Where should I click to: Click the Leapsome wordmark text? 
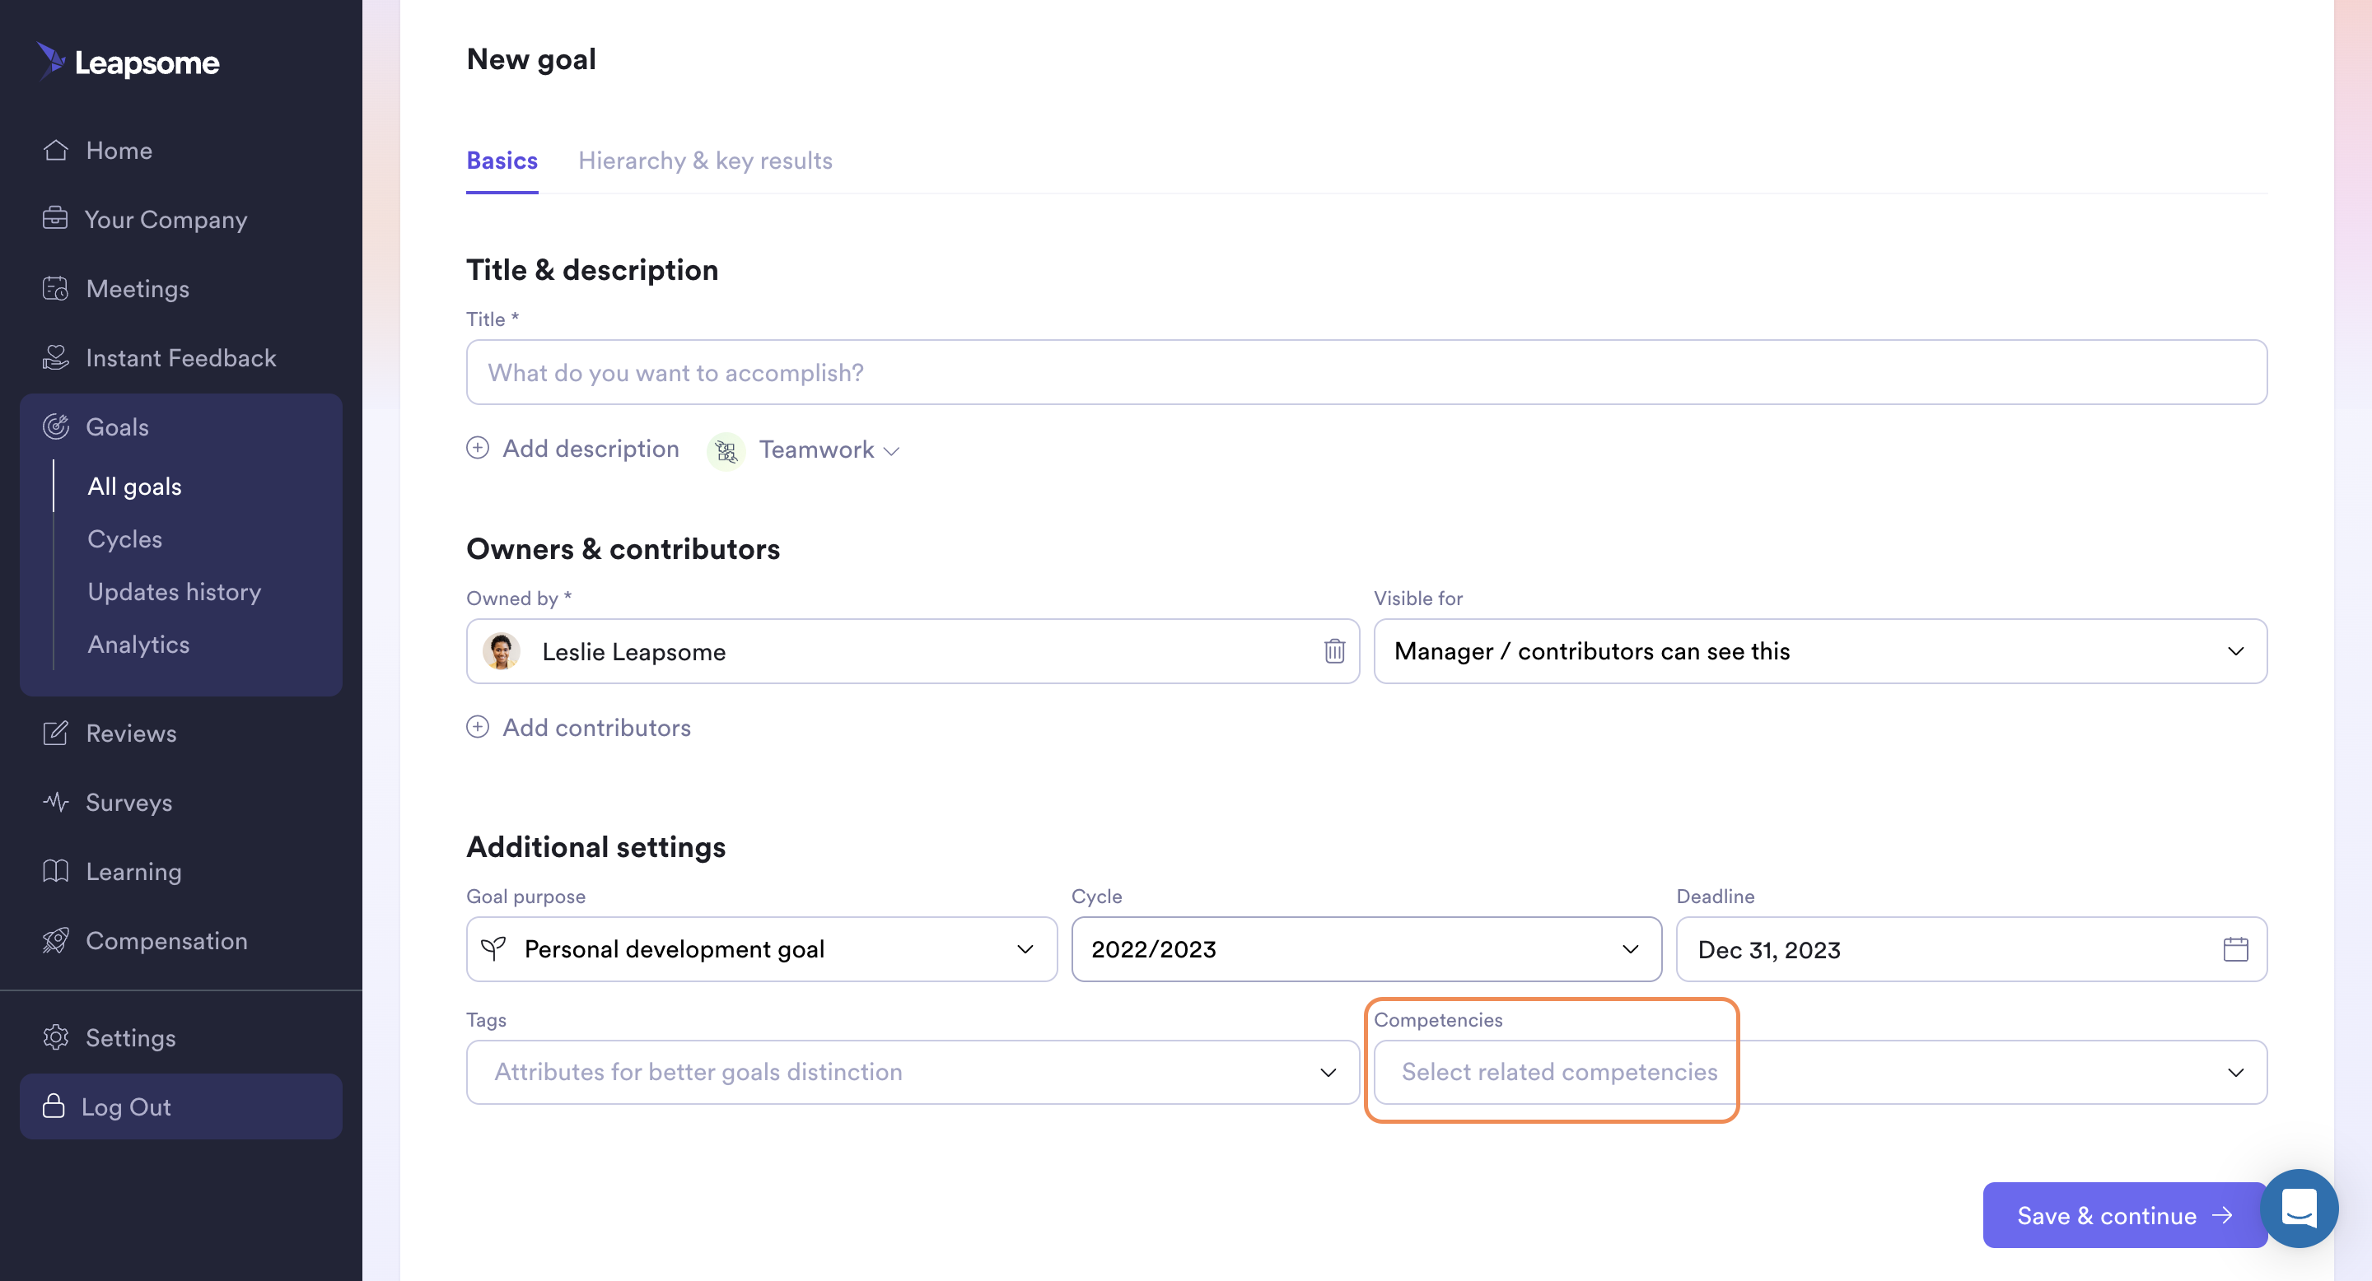coord(147,63)
